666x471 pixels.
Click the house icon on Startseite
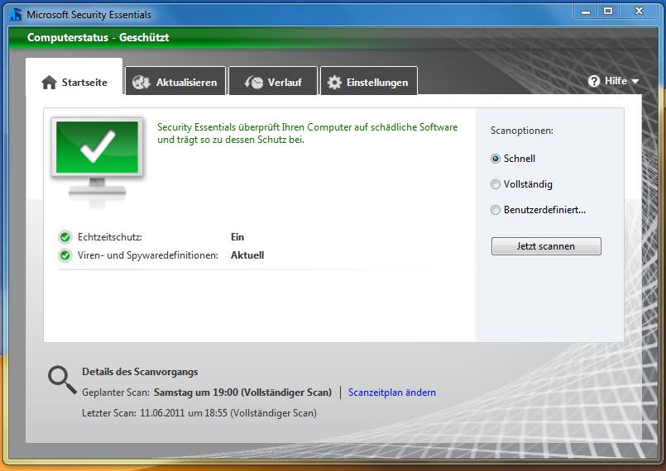[50, 83]
